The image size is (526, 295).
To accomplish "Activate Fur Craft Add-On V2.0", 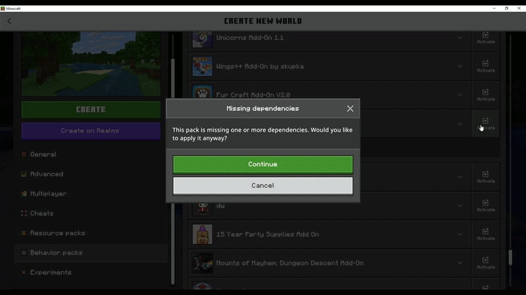I will click(x=485, y=95).
